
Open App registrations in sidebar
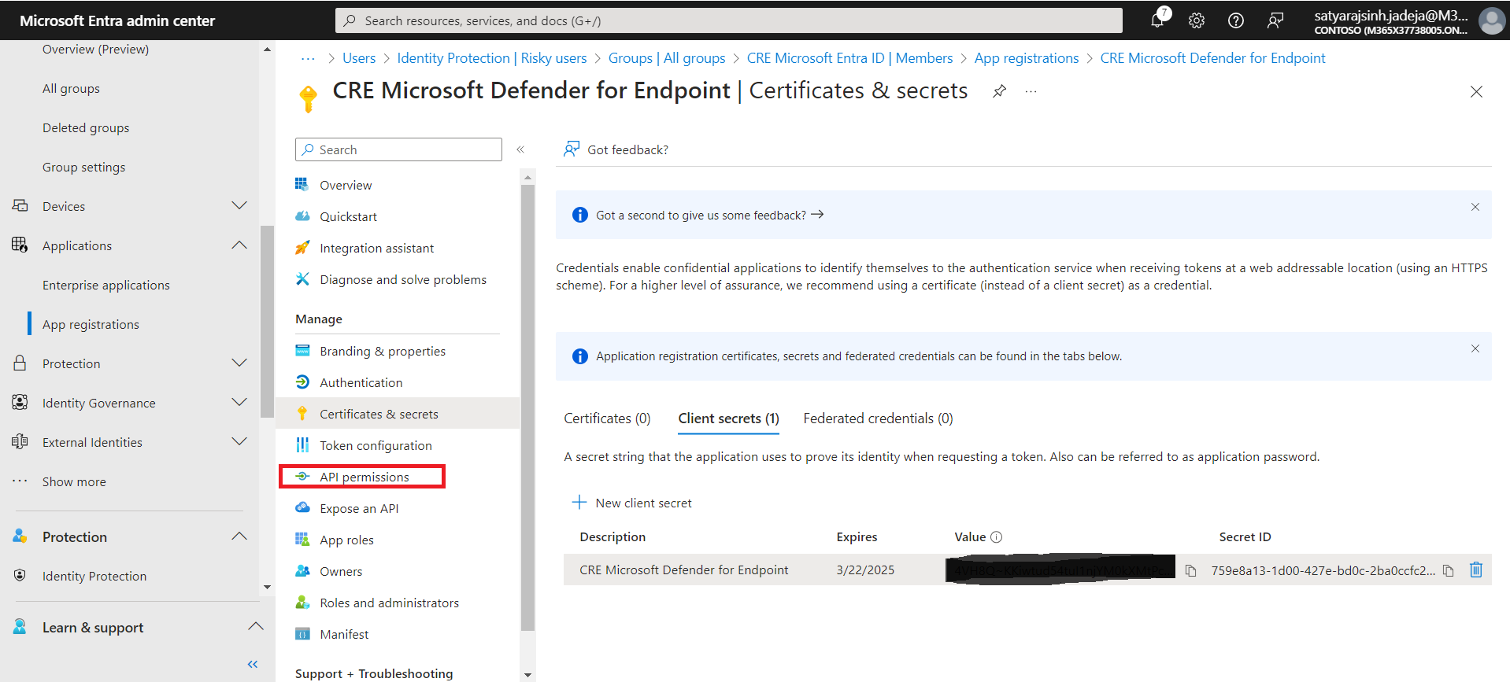coord(91,324)
